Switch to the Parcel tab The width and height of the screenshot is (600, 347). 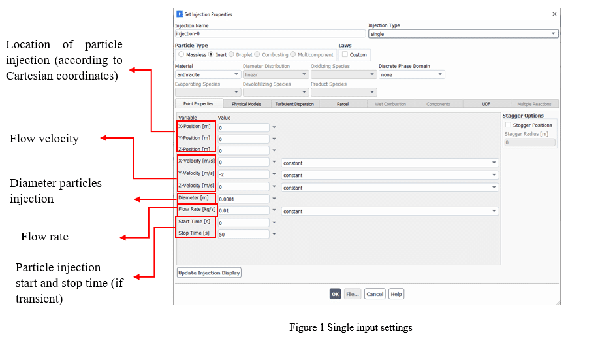(x=342, y=104)
